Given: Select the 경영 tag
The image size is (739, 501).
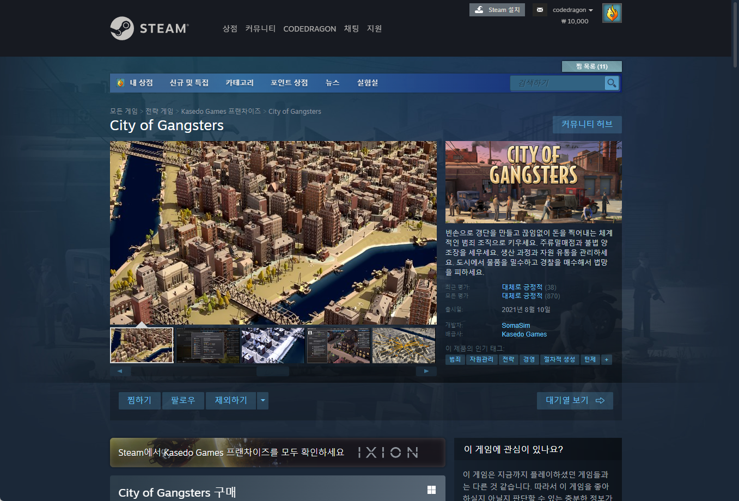Looking at the screenshot, I should [529, 359].
